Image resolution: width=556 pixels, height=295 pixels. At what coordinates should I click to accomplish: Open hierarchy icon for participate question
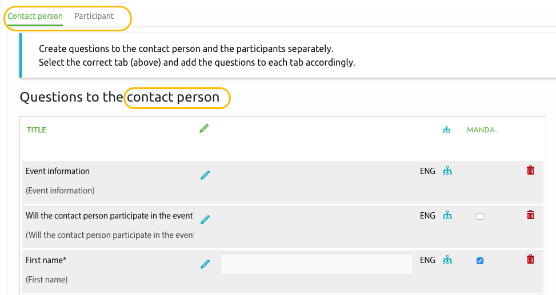pyautogui.click(x=447, y=216)
